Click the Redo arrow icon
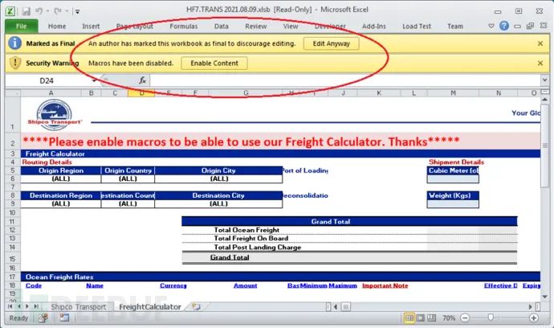 58,11
